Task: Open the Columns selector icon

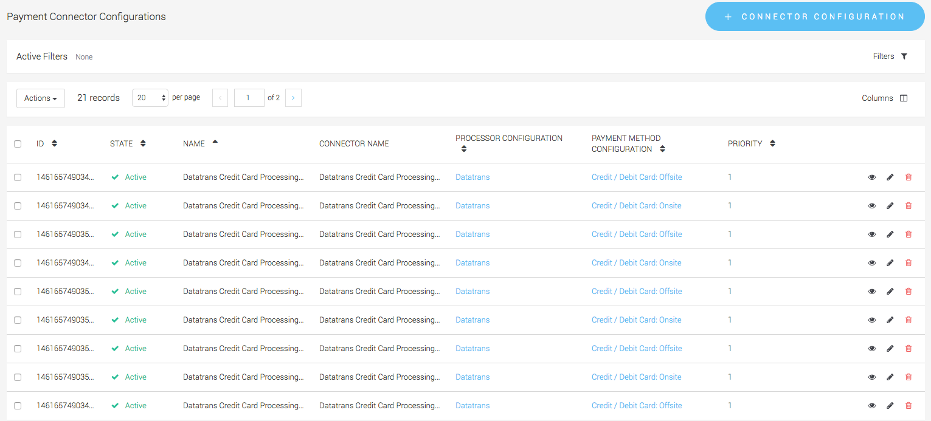Action: coord(904,98)
